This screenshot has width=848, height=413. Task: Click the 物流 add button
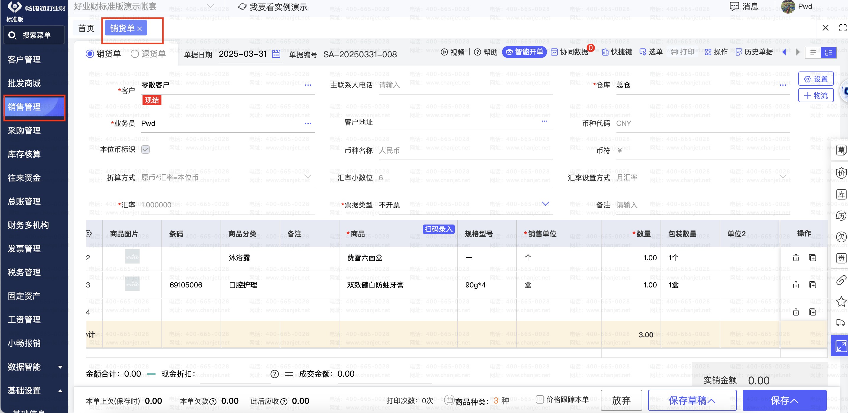tap(815, 95)
